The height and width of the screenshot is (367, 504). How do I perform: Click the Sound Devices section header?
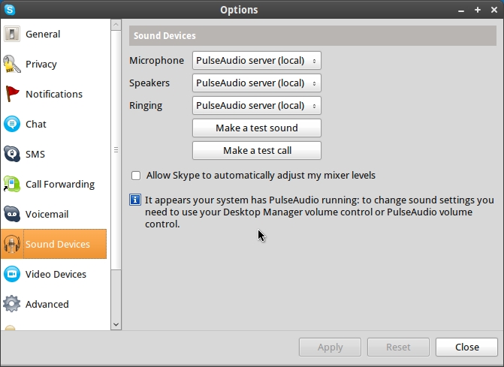pos(312,35)
